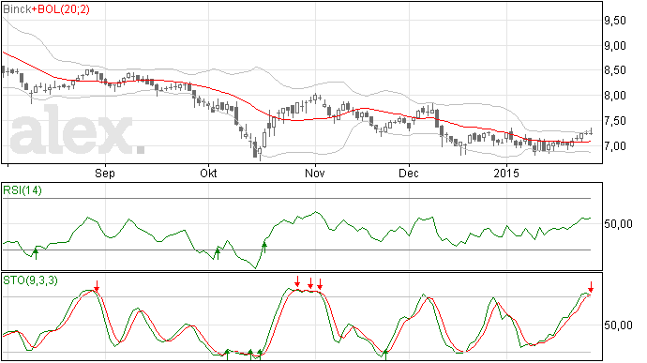This screenshot has height=363, width=647.
Task: Click the red +BOL(20;2) indicator label
Action: point(61,9)
